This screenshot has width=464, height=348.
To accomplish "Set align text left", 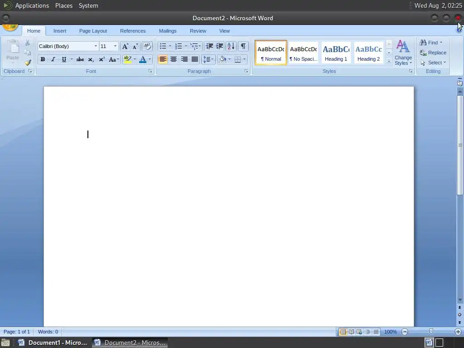I will tap(163, 59).
